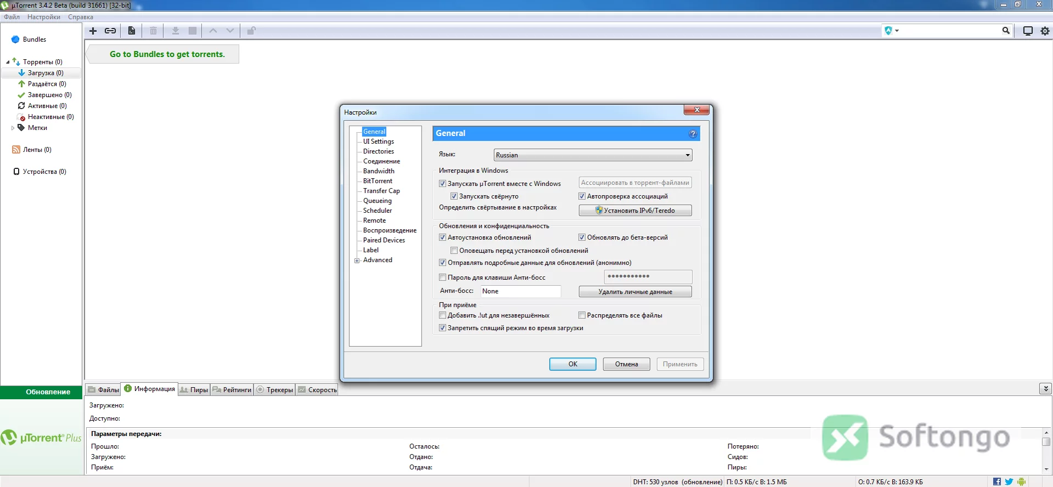Click the Android icon in status bar
1053x487 pixels.
(x=1021, y=482)
